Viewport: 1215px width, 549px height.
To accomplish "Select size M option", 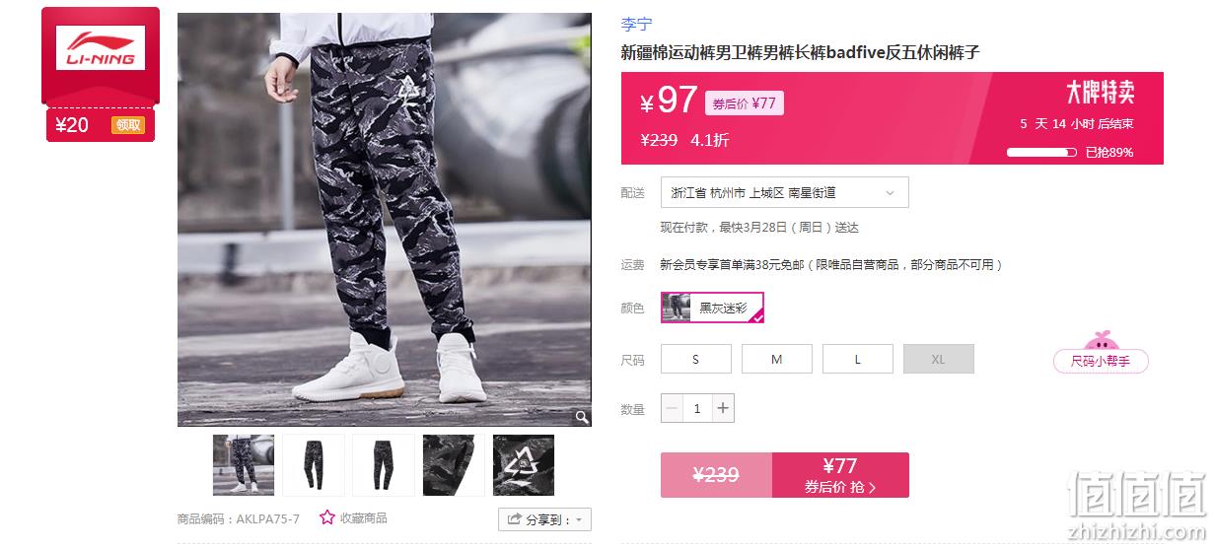I will point(777,359).
